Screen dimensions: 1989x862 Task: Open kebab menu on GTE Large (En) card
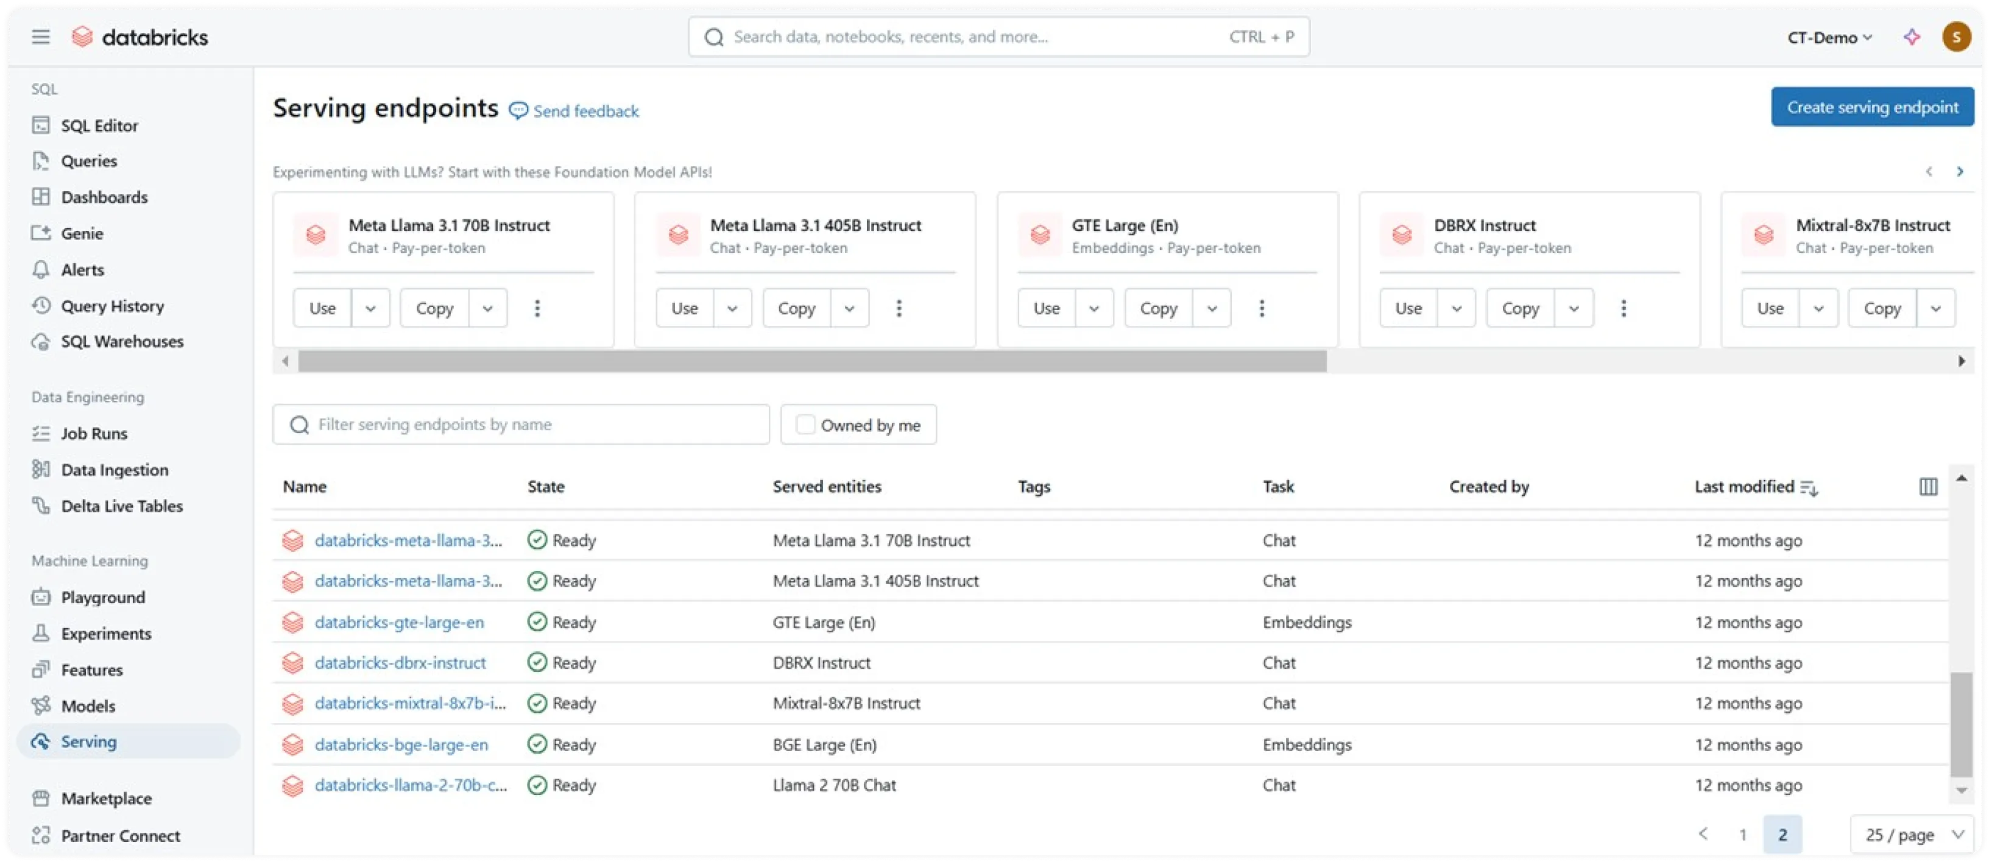(1262, 308)
